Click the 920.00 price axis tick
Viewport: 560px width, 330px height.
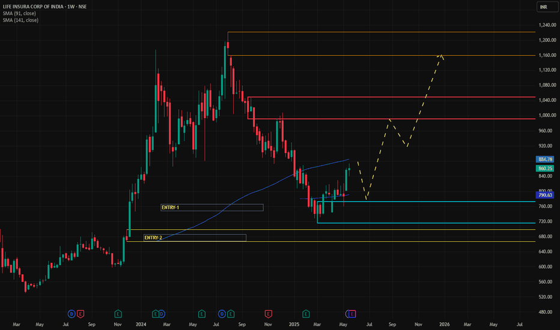545,146
